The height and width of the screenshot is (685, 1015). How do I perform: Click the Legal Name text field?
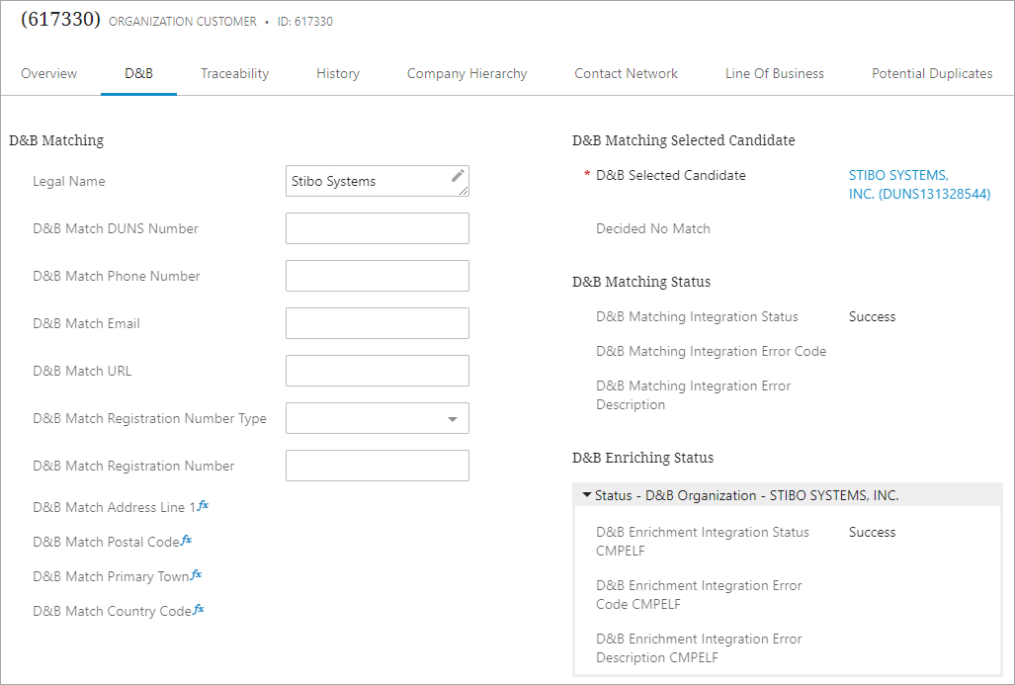coord(366,181)
